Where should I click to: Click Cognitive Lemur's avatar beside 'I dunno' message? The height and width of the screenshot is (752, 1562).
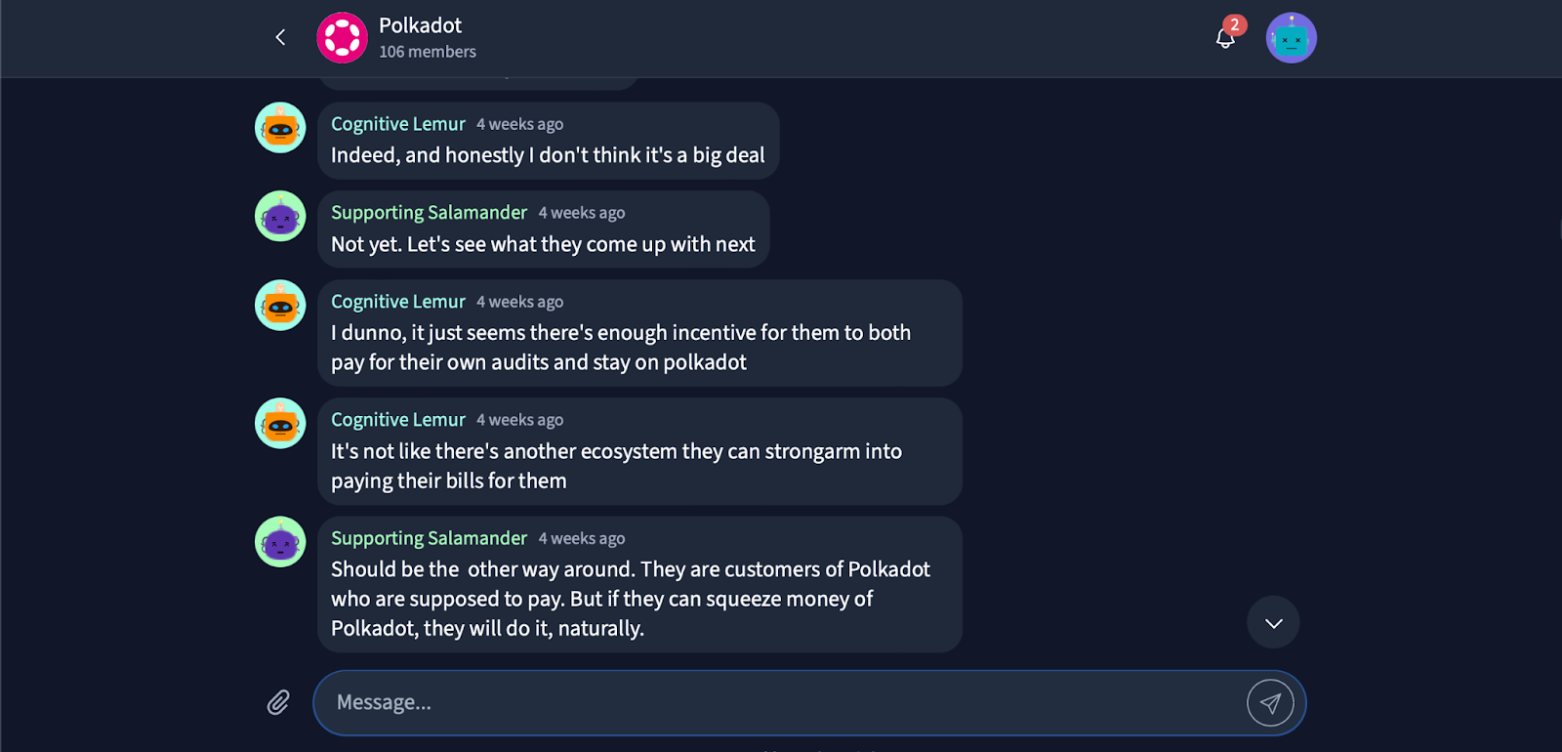[x=280, y=306]
